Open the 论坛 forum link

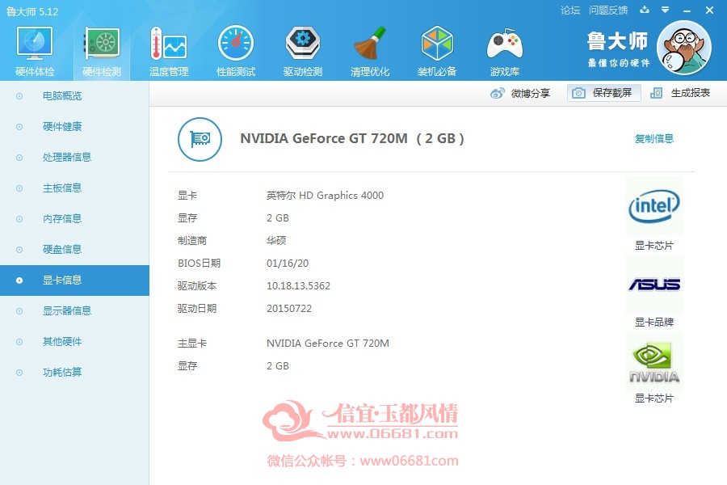[570, 11]
